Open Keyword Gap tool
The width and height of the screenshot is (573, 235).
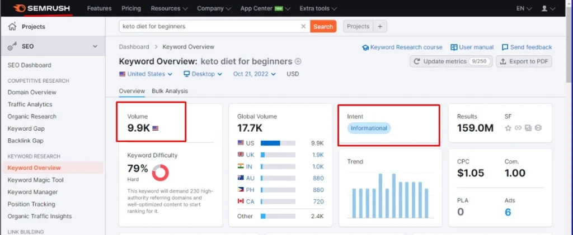(26, 128)
